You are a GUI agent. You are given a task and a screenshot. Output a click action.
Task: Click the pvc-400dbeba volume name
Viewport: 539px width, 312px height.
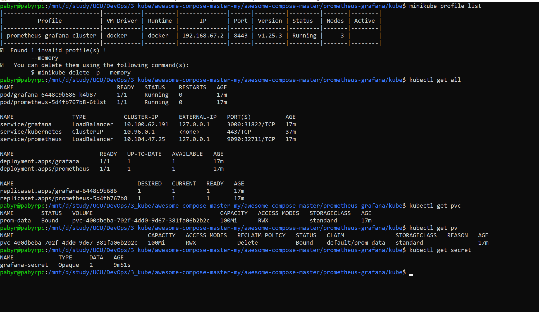click(x=69, y=243)
